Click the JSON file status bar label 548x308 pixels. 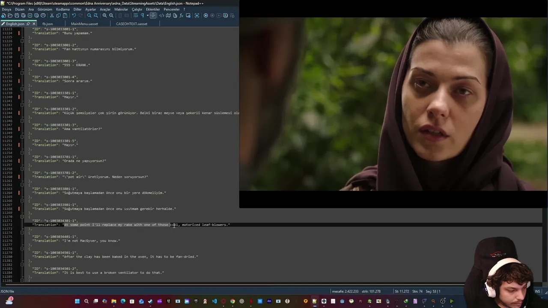(x=7, y=291)
